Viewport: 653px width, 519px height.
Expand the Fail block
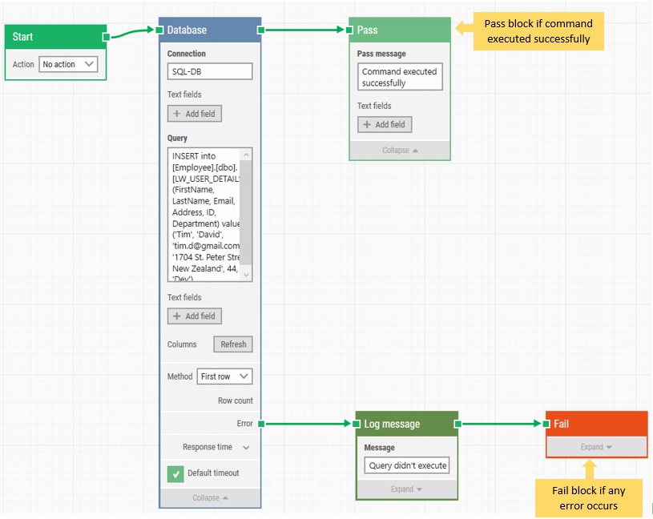pyautogui.click(x=595, y=445)
